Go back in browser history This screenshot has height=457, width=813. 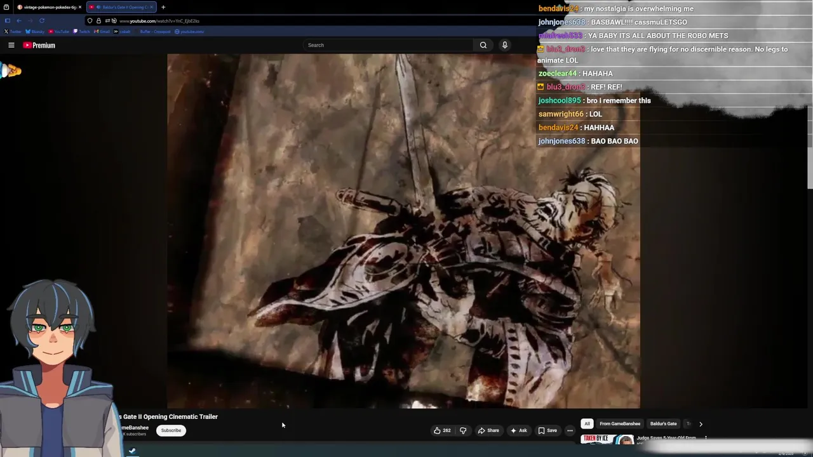(x=19, y=20)
